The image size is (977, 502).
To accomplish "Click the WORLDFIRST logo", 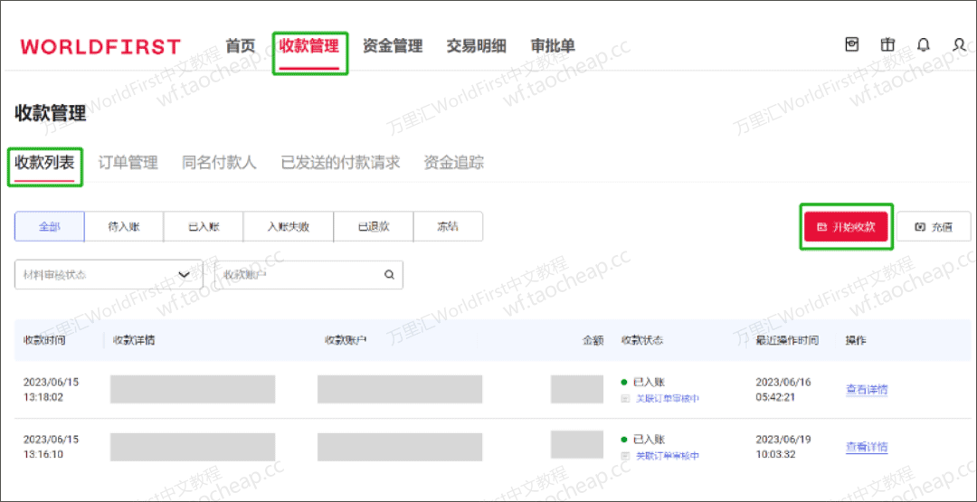I will [x=100, y=46].
